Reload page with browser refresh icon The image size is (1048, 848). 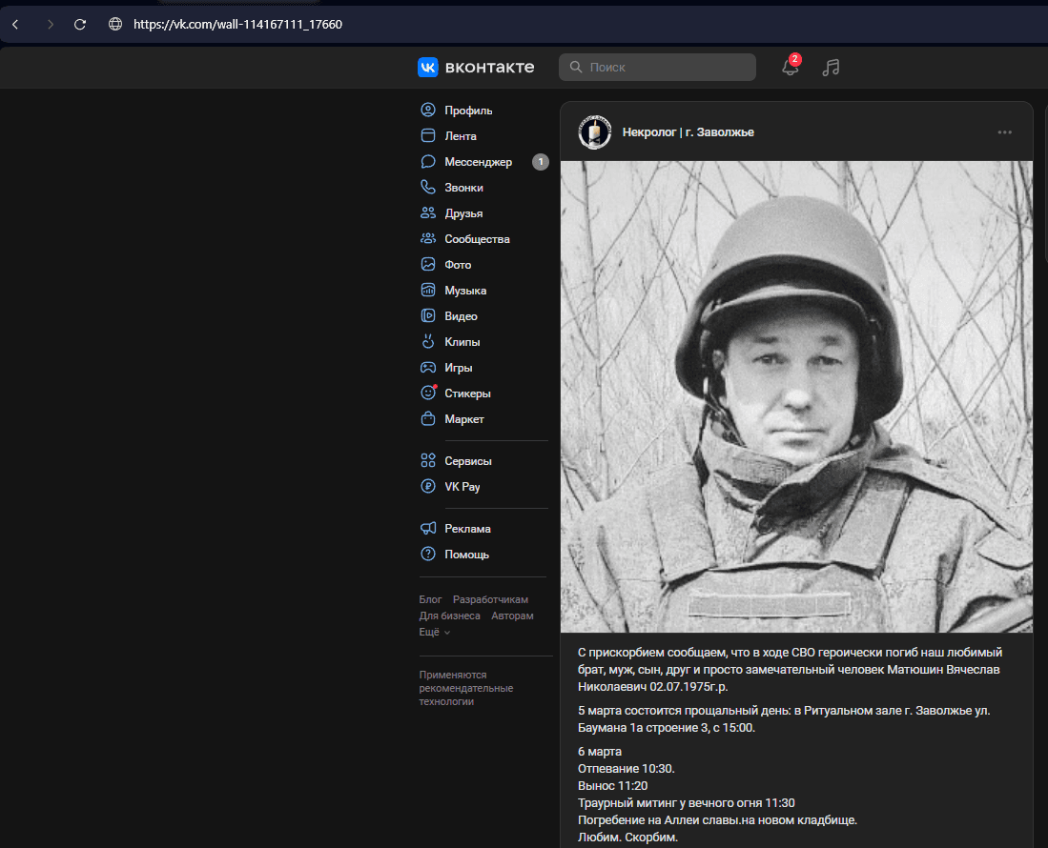[x=80, y=24]
